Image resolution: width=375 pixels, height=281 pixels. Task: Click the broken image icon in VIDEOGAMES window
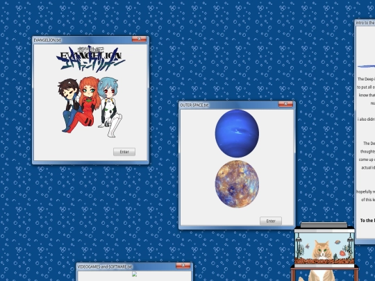(135, 274)
